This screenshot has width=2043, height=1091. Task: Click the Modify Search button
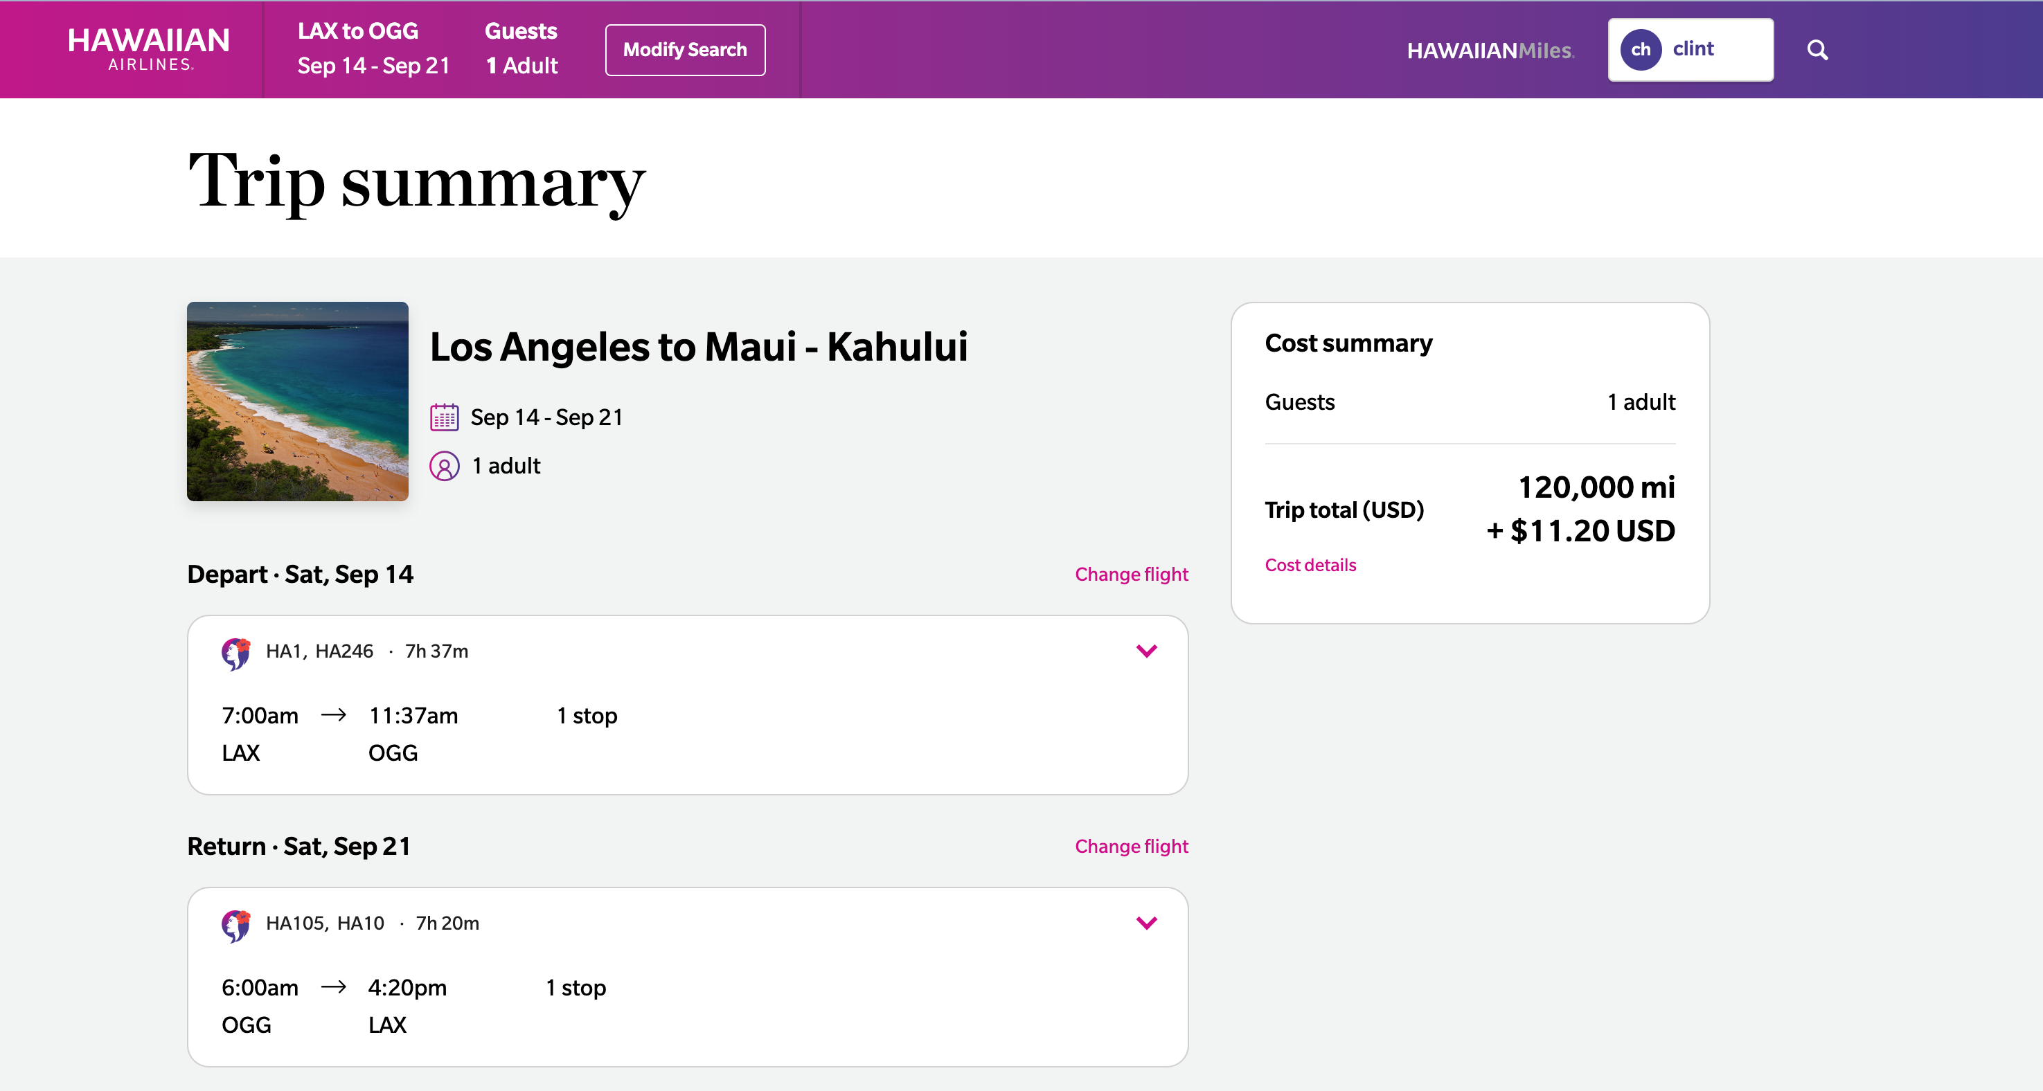(684, 49)
